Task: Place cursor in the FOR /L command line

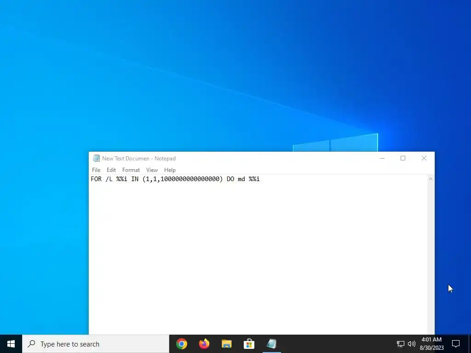Action: 175,179
